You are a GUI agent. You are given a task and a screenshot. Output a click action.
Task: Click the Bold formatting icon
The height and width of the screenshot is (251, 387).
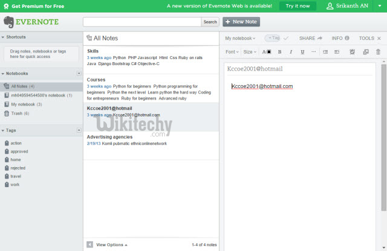tap(279, 52)
